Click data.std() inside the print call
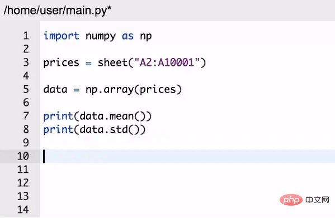Viewport: 335px width, 218px height. pos(109,129)
